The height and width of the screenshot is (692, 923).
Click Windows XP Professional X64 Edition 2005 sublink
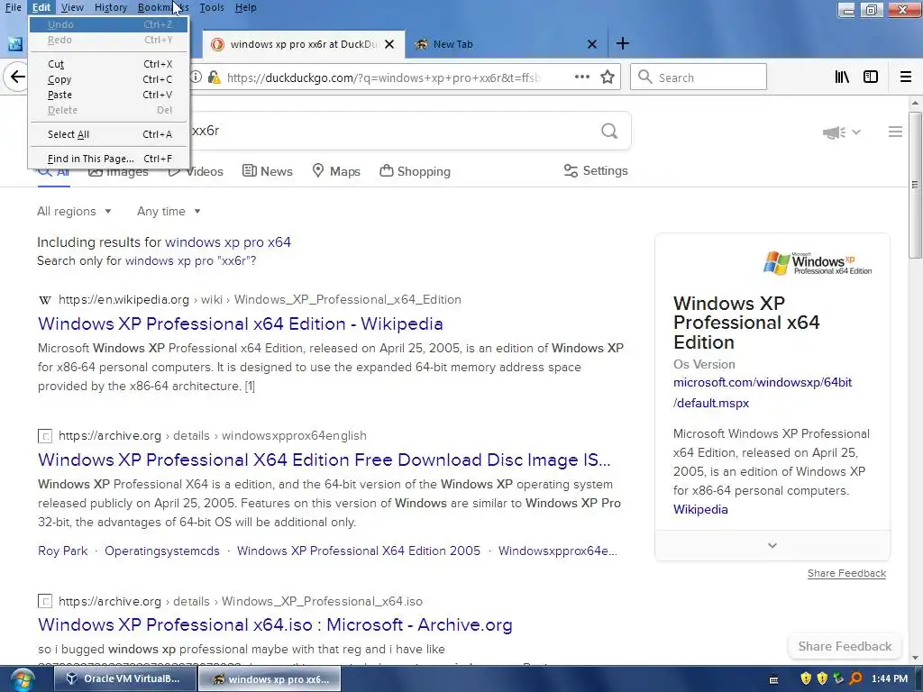(x=359, y=551)
